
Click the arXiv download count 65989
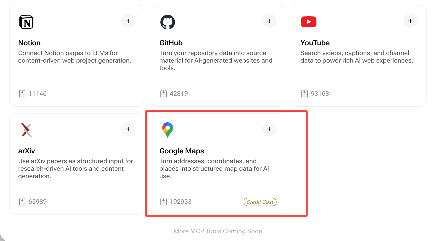(x=38, y=202)
